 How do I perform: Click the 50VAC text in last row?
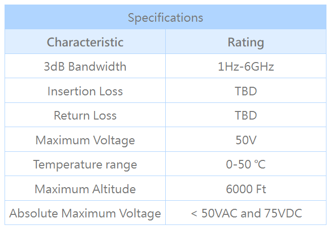tap(219, 213)
